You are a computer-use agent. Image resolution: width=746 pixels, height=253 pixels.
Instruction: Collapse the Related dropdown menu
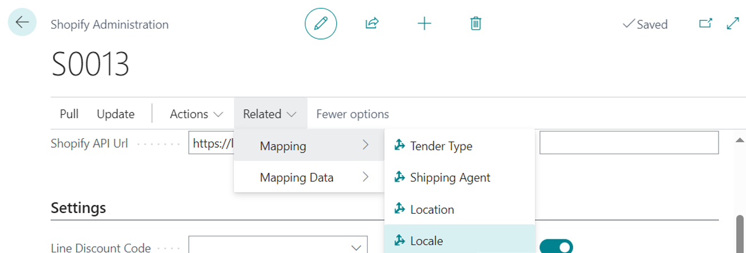pyautogui.click(x=270, y=114)
